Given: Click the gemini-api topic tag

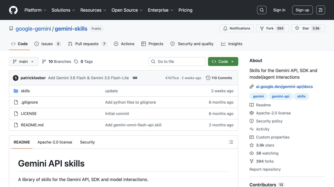Looking at the screenshot, I should 281,96.
